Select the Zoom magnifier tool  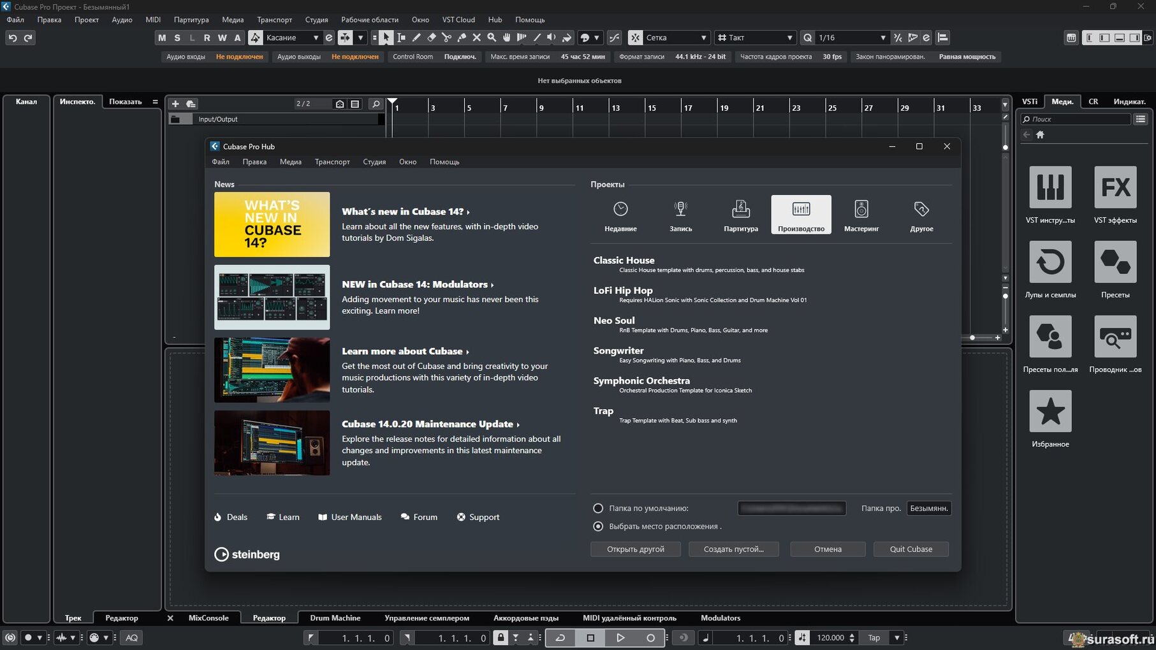click(492, 38)
